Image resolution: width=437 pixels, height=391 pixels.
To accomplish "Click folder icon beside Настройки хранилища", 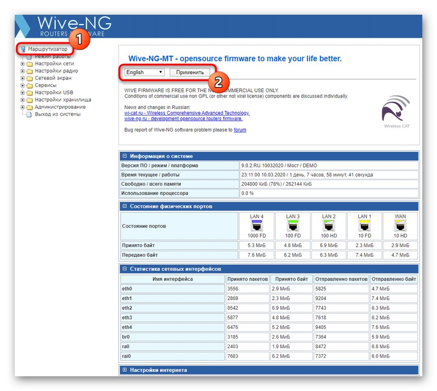I will tap(29, 100).
